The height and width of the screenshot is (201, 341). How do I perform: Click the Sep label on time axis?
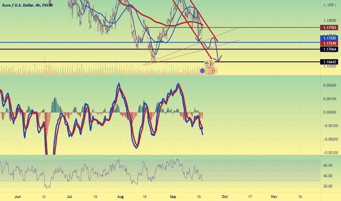[x=173, y=197]
